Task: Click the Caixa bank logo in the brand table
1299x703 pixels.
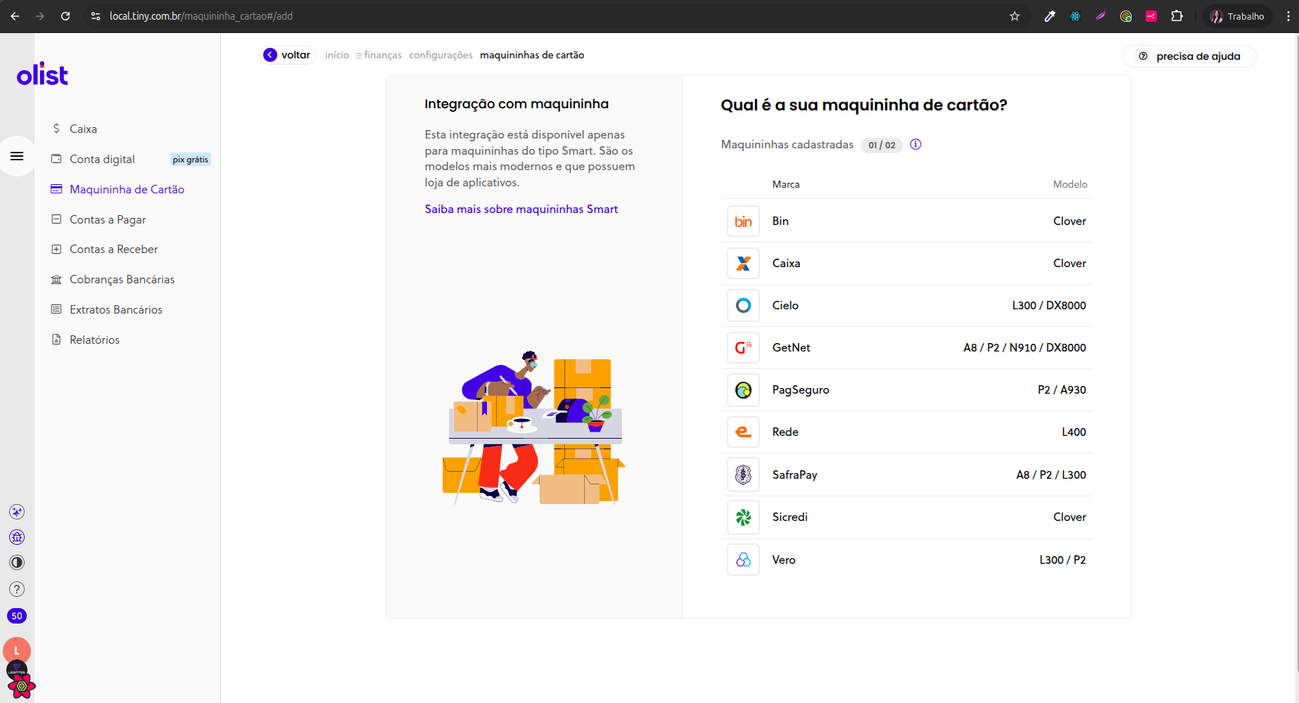Action: [743, 264]
